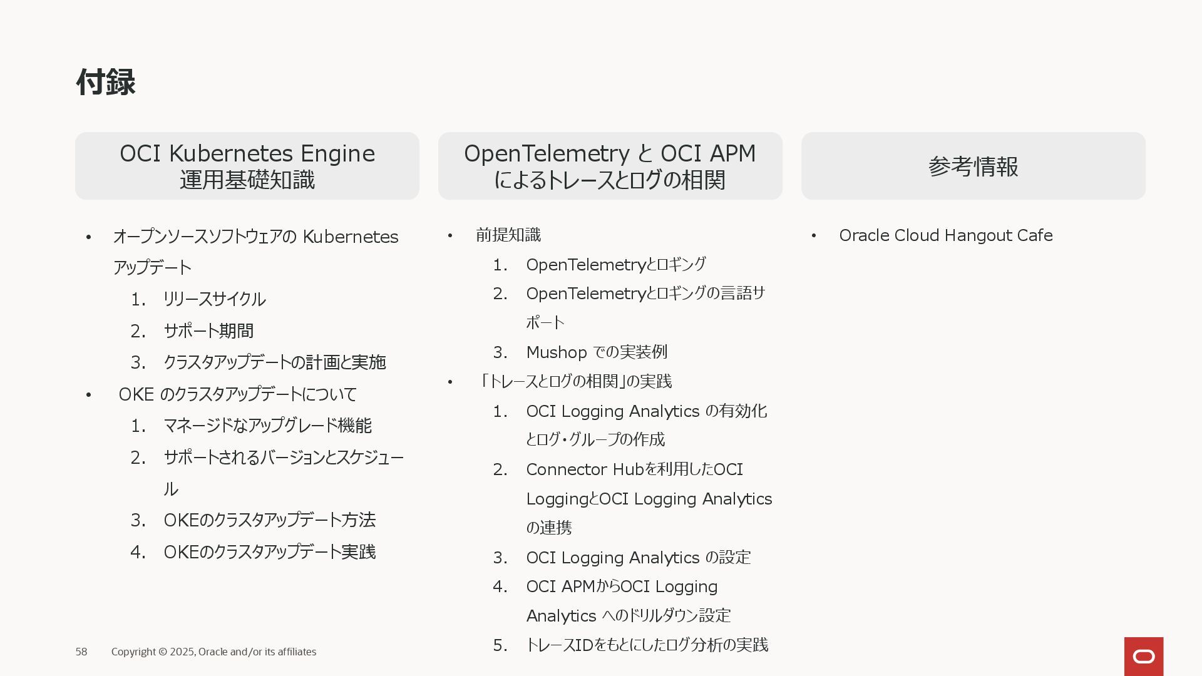Select クラスタアップデートの計画と実施 item
The height and width of the screenshot is (676, 1202).
point(274,362)
